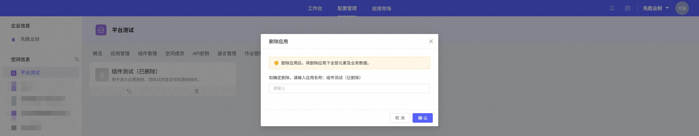Screen dimensions: 699x136
Task: Search in 空间信息 with magnifier icon
Action: click(x=77, y=59)
